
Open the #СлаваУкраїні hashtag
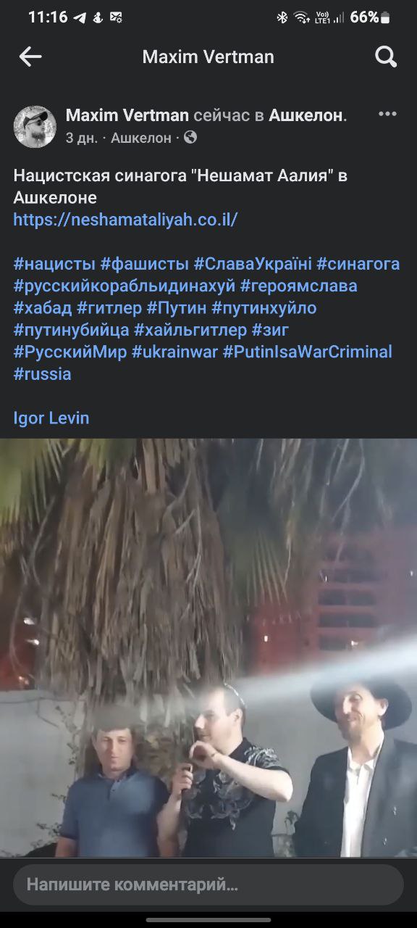(x=253, y=264)
